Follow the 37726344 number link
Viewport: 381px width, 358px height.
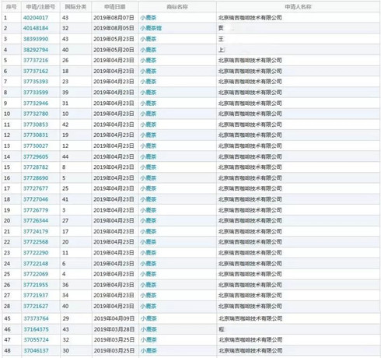[x=36, y=220]
